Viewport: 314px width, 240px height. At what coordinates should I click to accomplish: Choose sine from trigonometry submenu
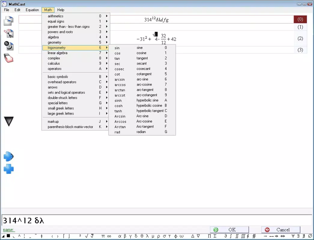pos(142,48)
